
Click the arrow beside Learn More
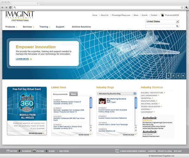31,59
